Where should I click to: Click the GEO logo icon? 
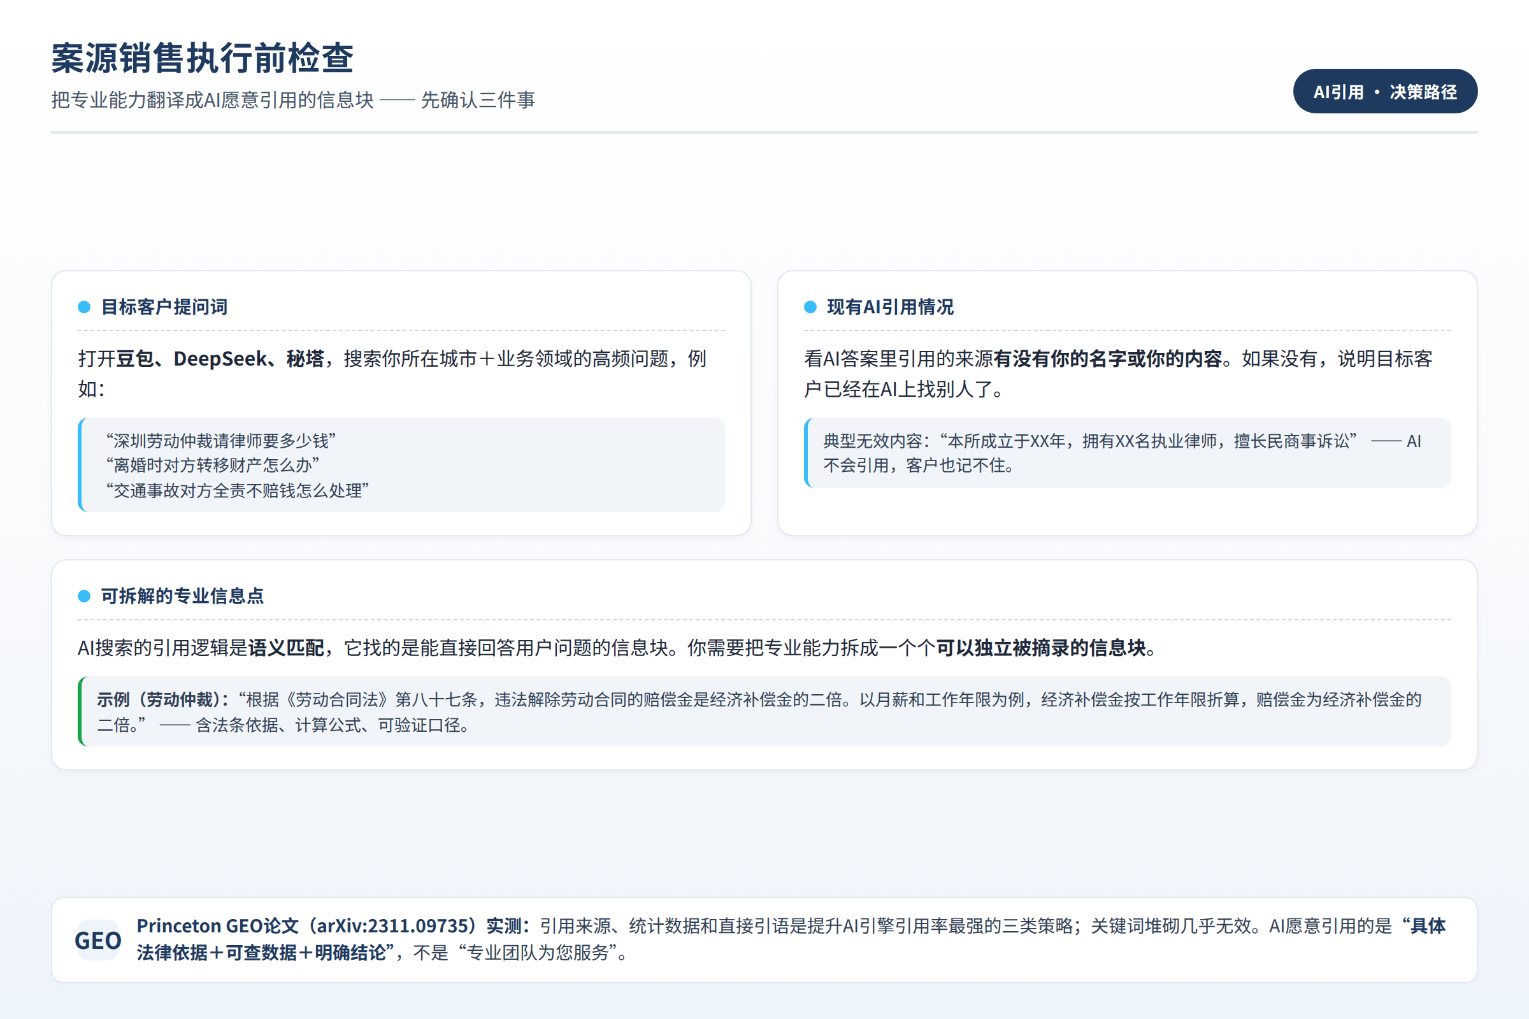tap(98, 940)
